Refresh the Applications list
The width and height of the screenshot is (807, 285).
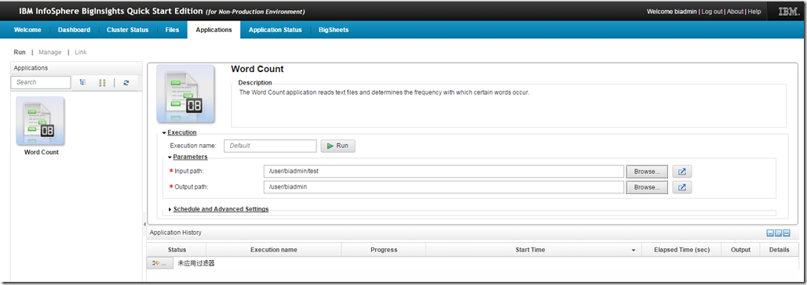point(126,82)
